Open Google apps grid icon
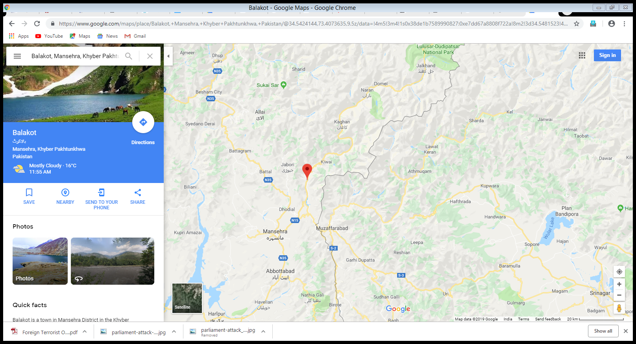 coord(582,55)
